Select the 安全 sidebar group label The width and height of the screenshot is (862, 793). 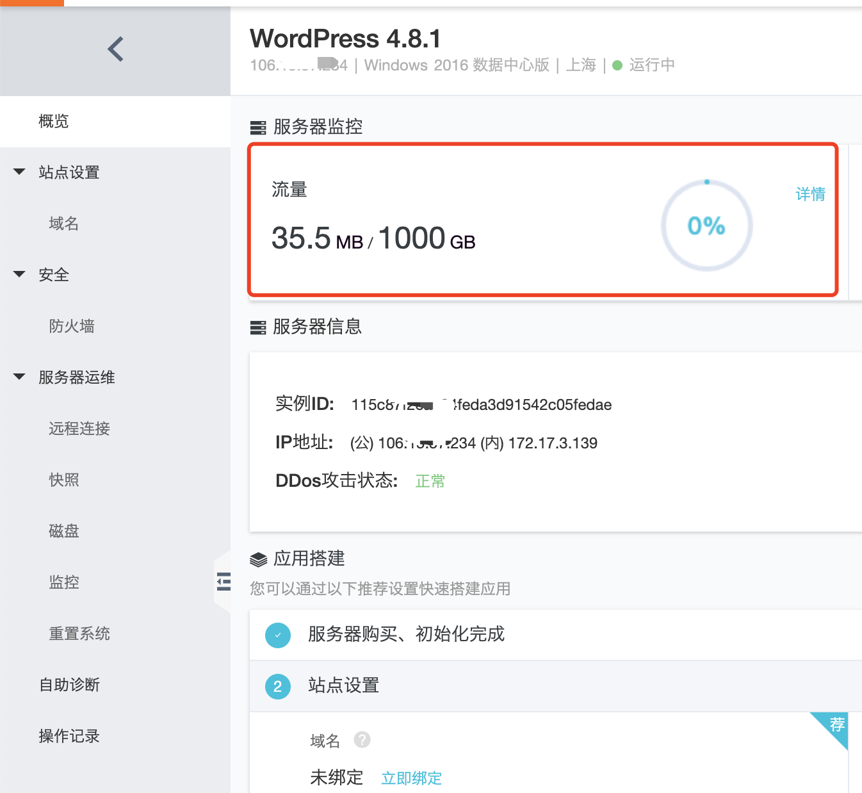pyautogui.click(x=54, y=275)
